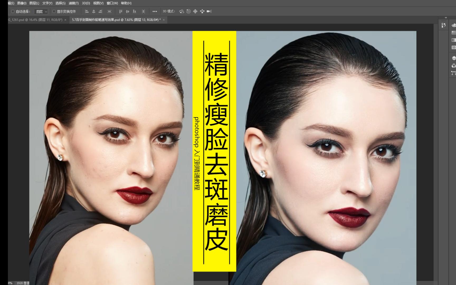This screenshot has width=456, height=285.
Task: Click the align-top-edges icon in the options bar
Action: [x=121, y=11]
